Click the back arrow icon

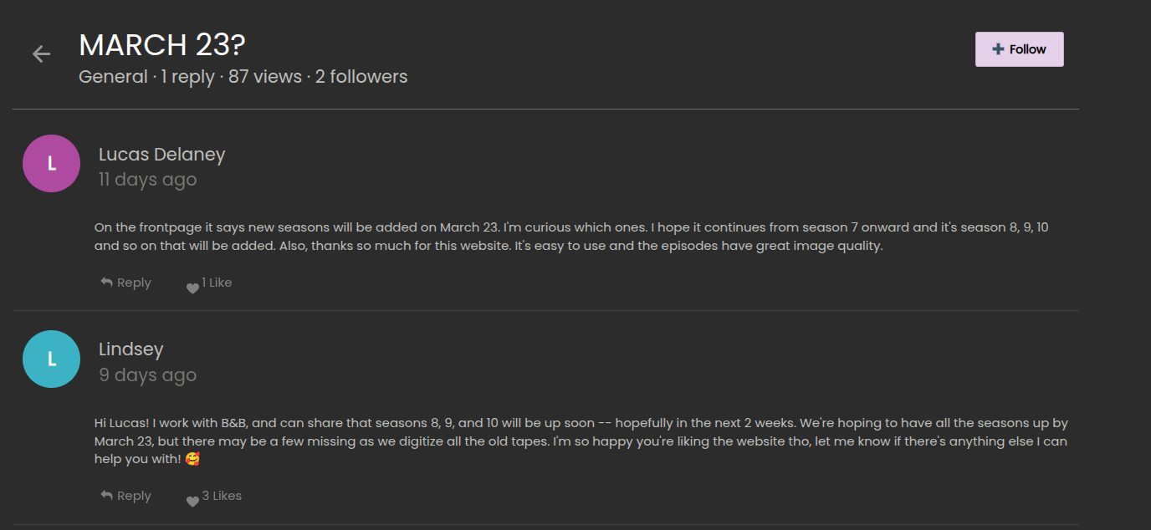pyautogui.click(x=41, y=54)
